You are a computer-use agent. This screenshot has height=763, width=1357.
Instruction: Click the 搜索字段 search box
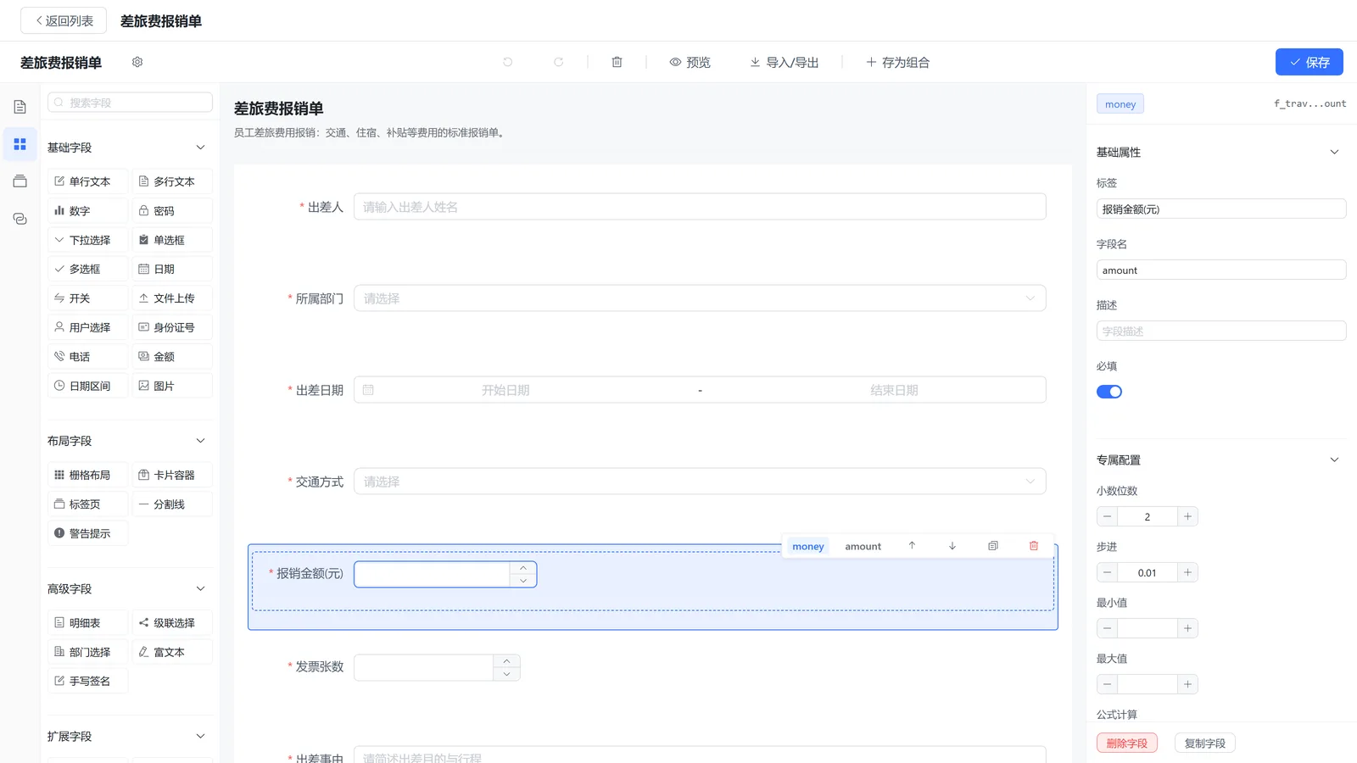pyautogui.click(x=130, y=103)
